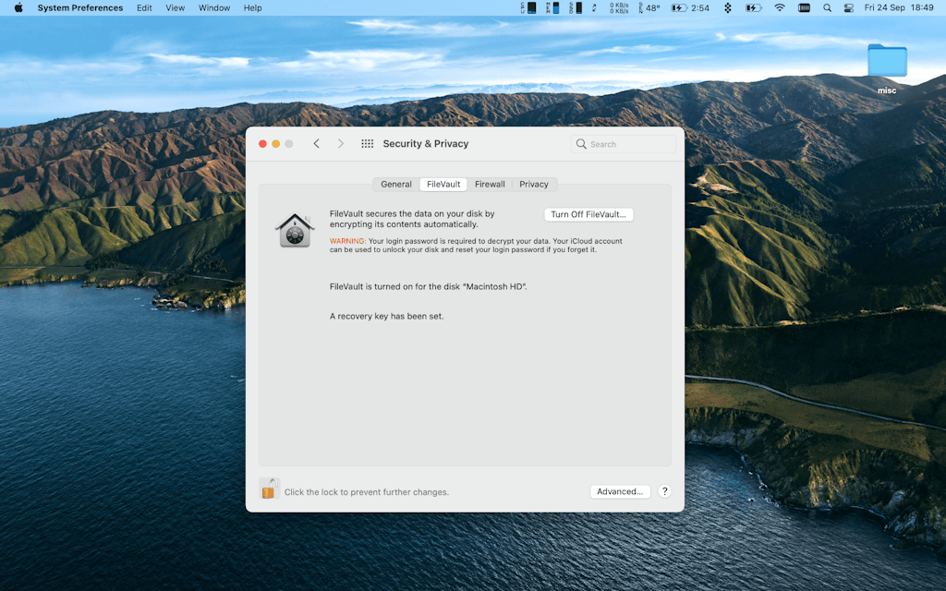Image resolution: width=946 pixels, height=591 pixels.
Task: Click the forward navigation chevron
Action: [x=341, y=144]
